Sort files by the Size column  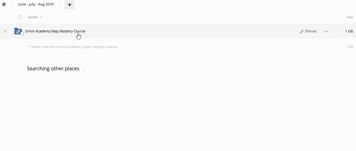350,17
